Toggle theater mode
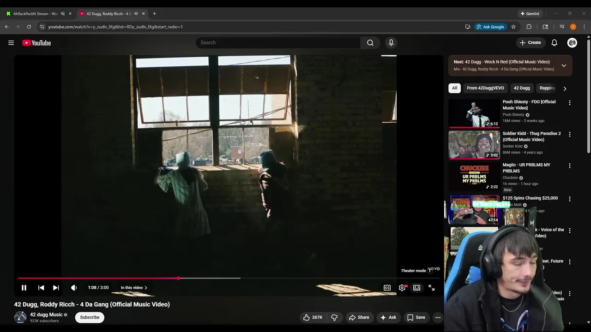Image resolution: width=591 pixels, height=332 pixels. pyautogui.click(x=416, y=288)
